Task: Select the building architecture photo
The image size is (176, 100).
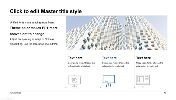Action: (117, 33)
